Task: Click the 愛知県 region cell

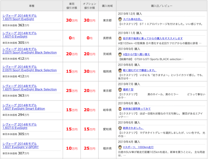Action: coord(107,129)
